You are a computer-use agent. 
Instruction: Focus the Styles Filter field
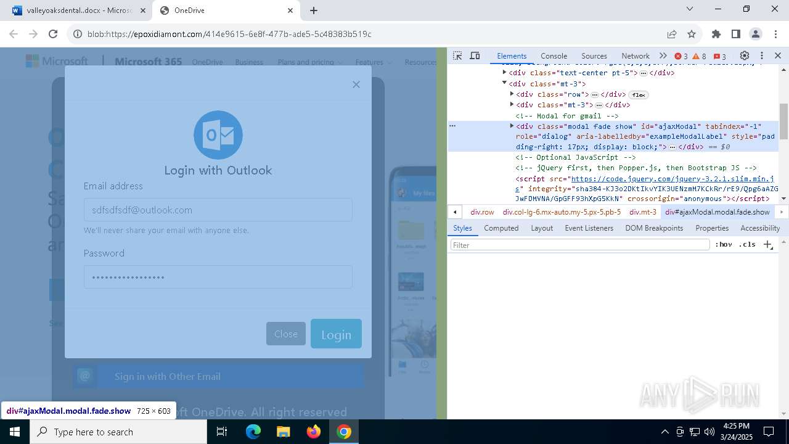(580, 245)
